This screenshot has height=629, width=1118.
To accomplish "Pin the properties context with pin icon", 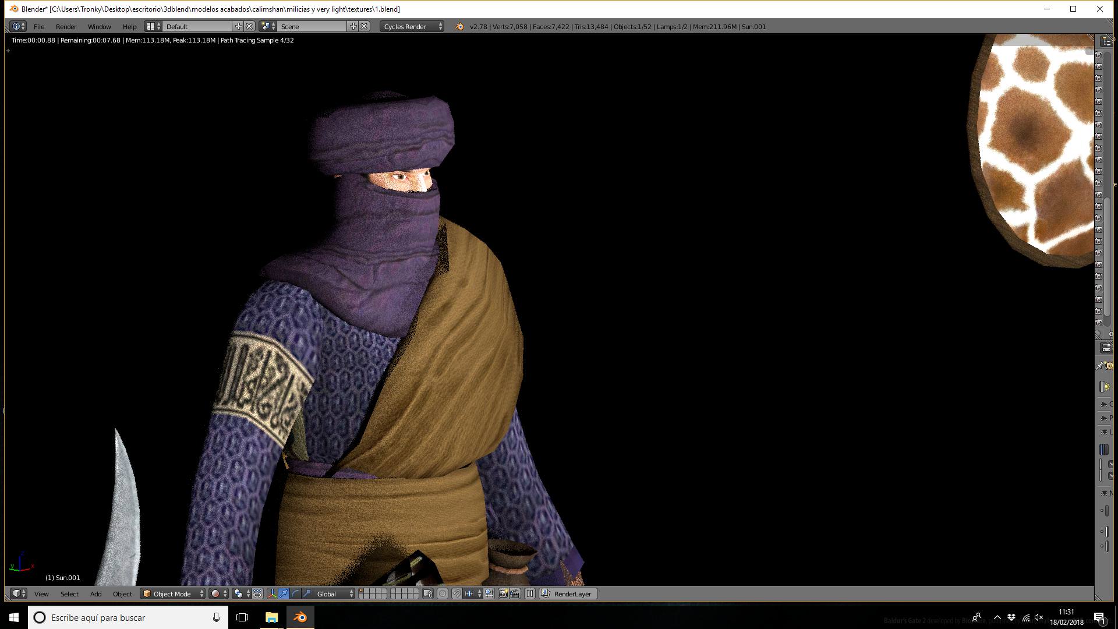I will tap(1100, 366).
